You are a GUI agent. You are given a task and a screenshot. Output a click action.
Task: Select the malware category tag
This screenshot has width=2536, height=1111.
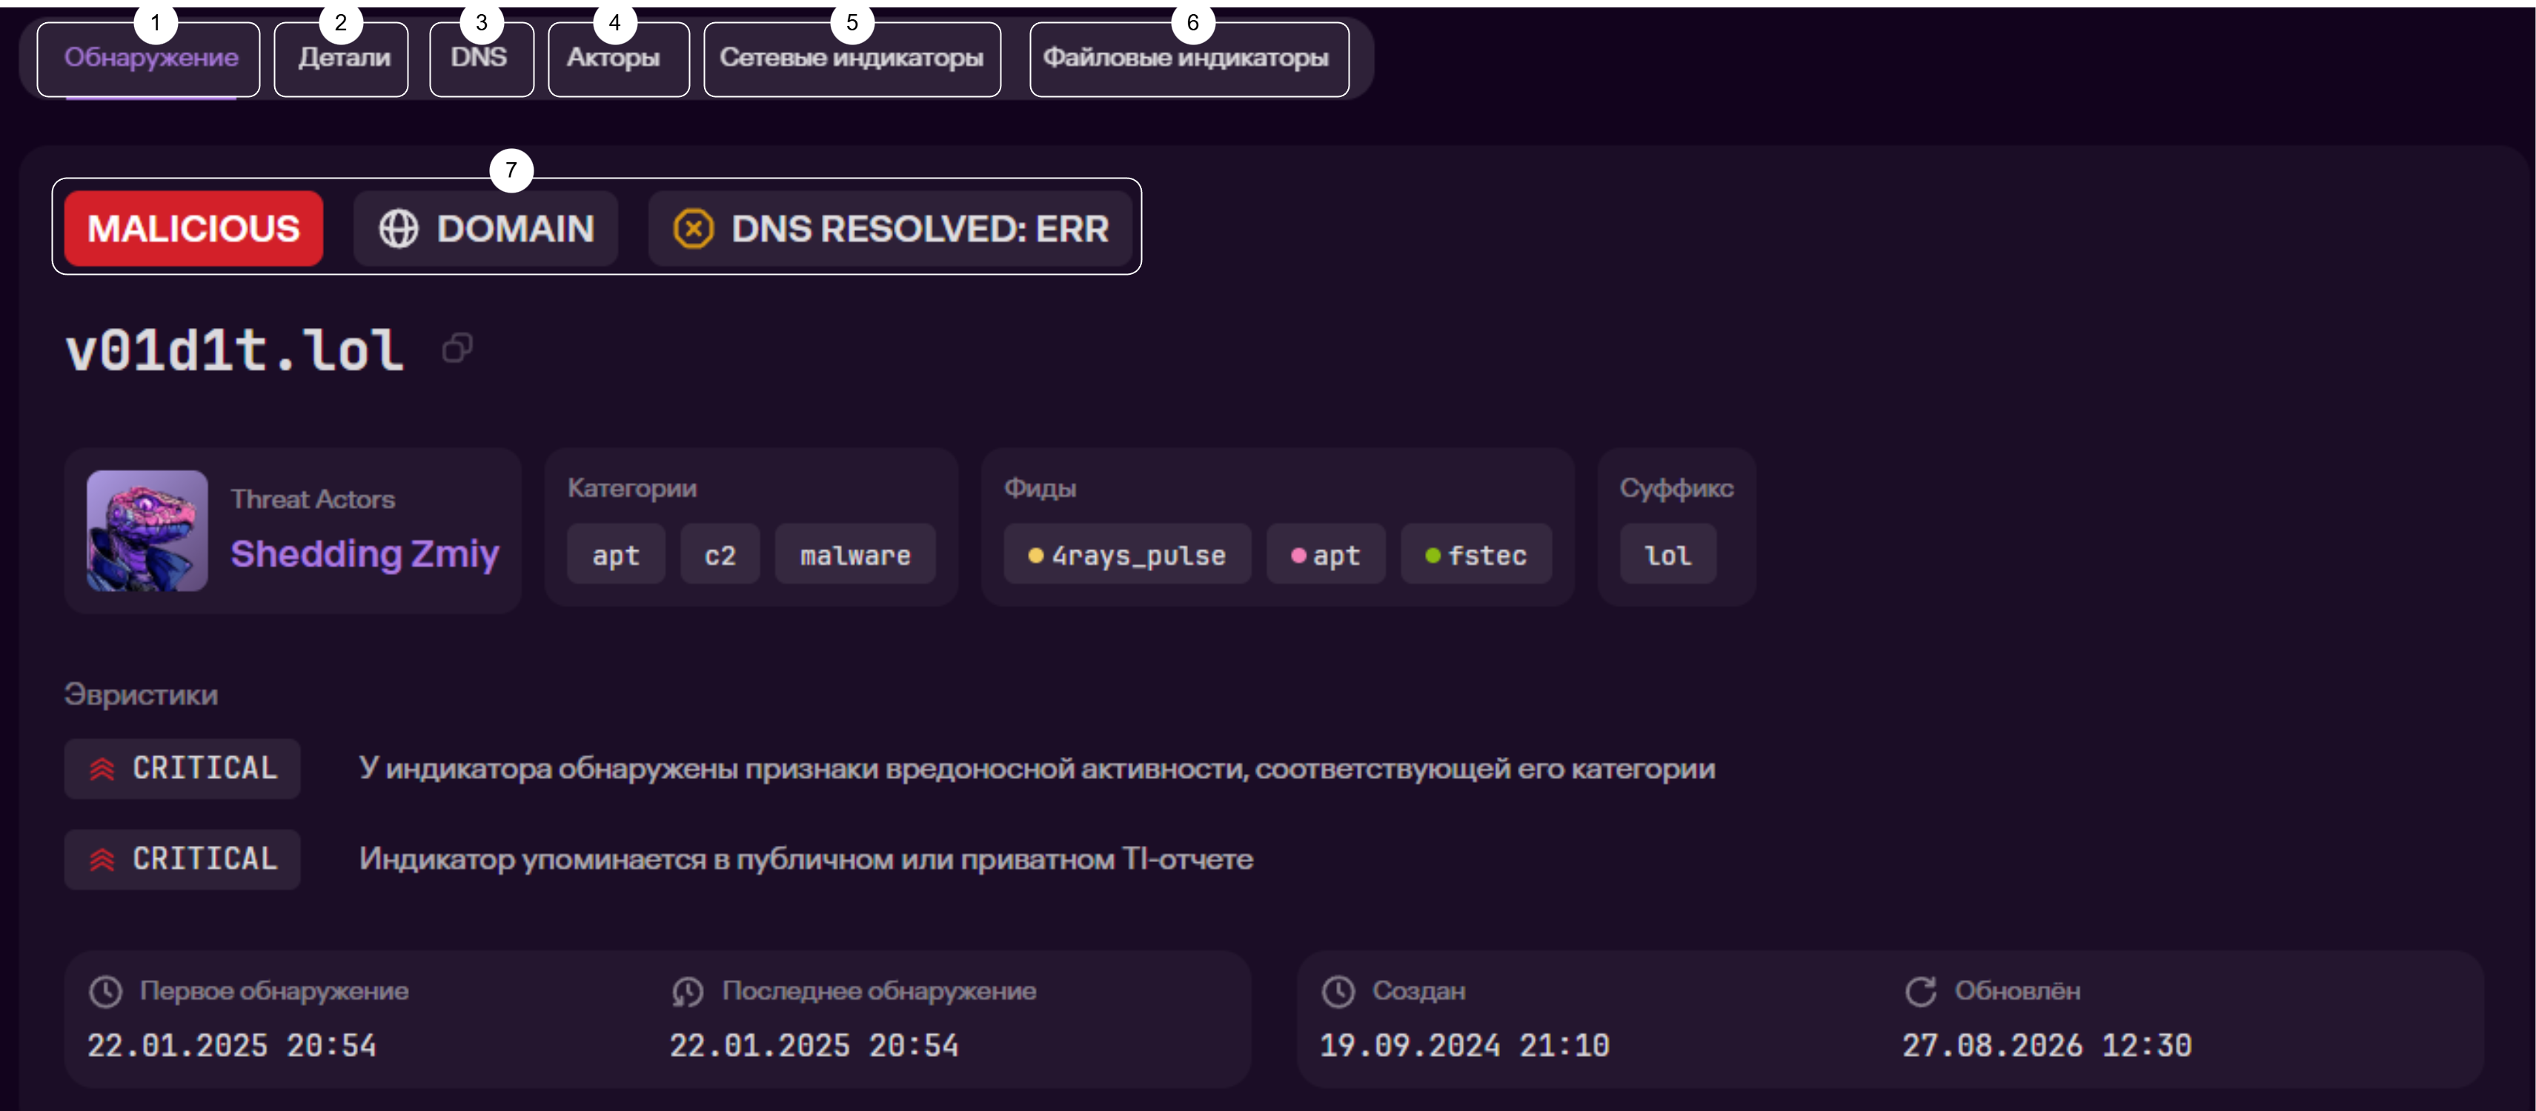(x=854, y=554)
